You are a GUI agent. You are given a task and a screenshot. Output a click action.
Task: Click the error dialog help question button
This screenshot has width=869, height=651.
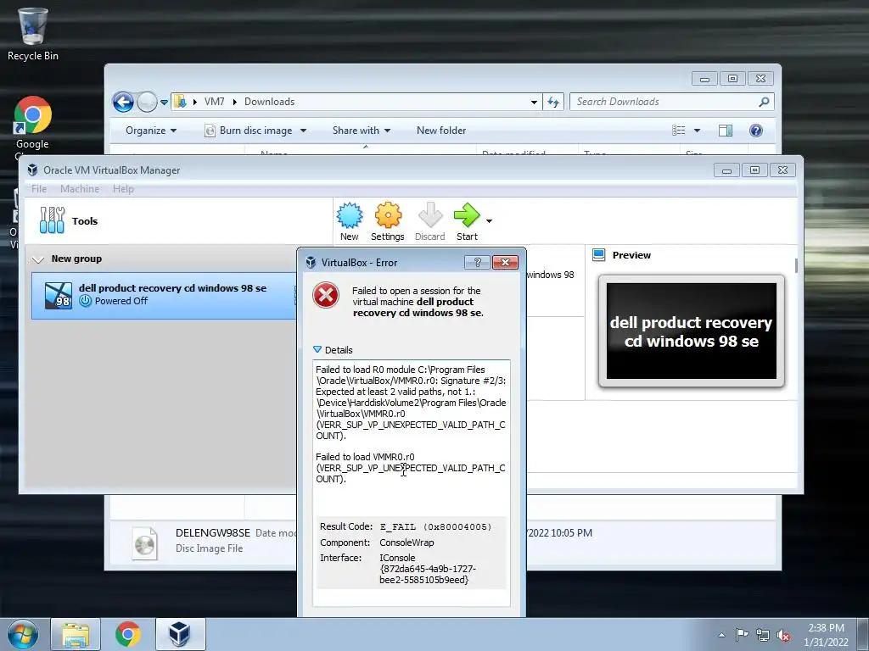(x=477, y=262)
